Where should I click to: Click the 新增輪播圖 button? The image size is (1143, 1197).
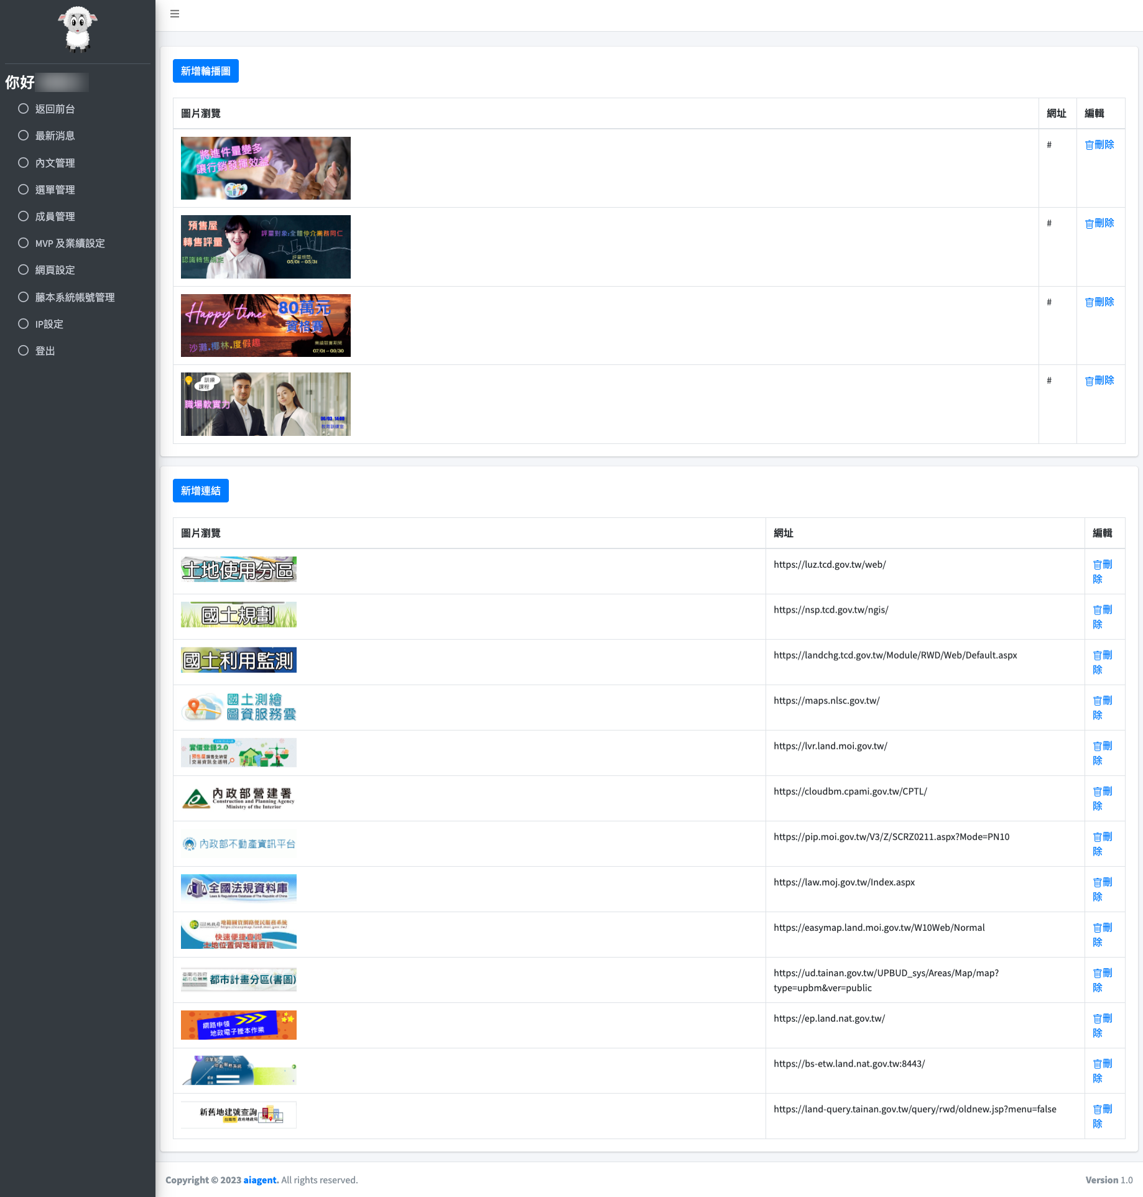[x=205, y=71]
